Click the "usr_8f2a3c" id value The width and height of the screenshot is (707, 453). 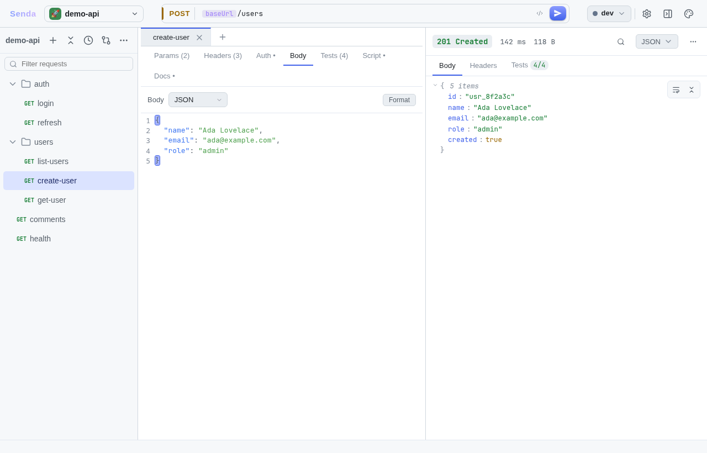490,97
